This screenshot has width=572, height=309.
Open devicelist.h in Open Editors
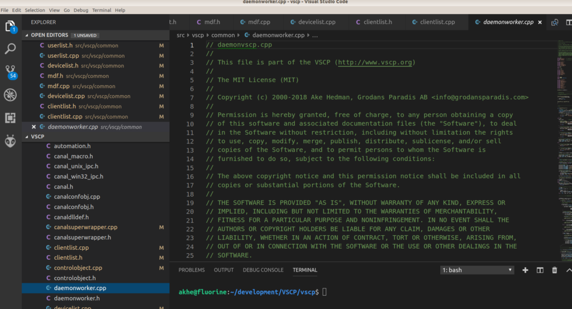(x=96, y=66)
